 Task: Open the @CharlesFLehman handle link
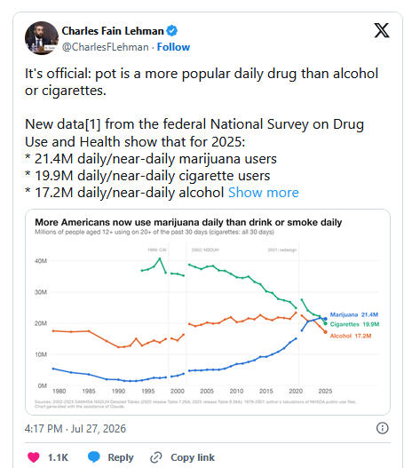click(x=105, y=47)
